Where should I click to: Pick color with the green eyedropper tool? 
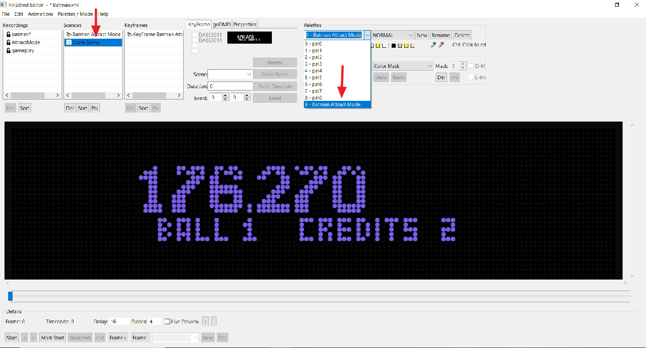click(x=434, y=45)
